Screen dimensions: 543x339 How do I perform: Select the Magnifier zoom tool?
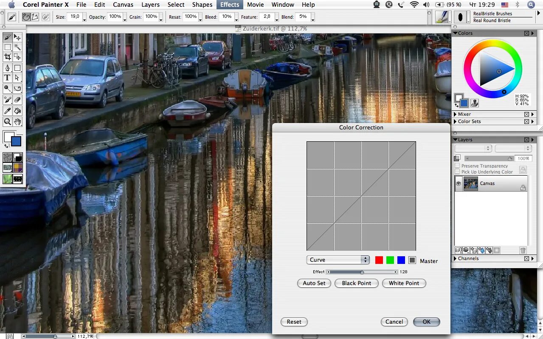7,122
